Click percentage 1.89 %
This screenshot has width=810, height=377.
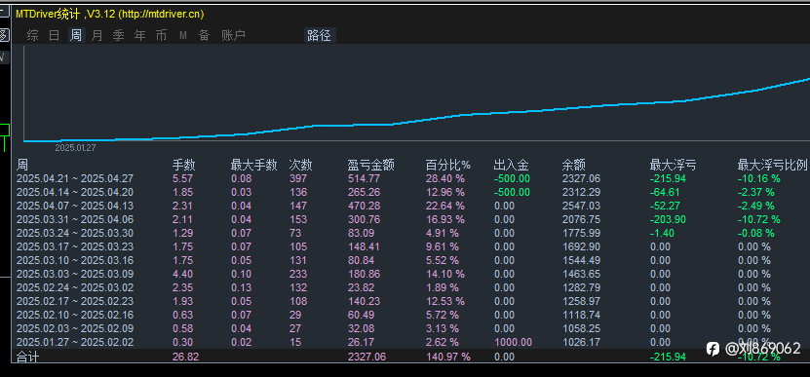tap(443, 287)
